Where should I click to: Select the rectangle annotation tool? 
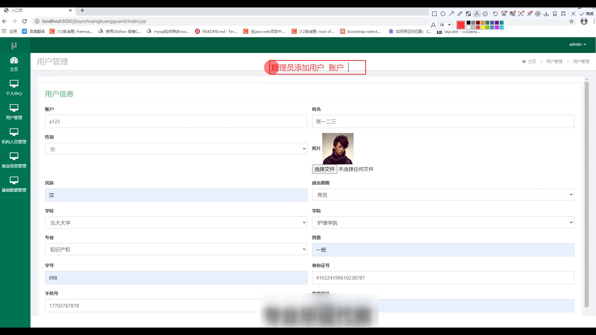(434, 14)
